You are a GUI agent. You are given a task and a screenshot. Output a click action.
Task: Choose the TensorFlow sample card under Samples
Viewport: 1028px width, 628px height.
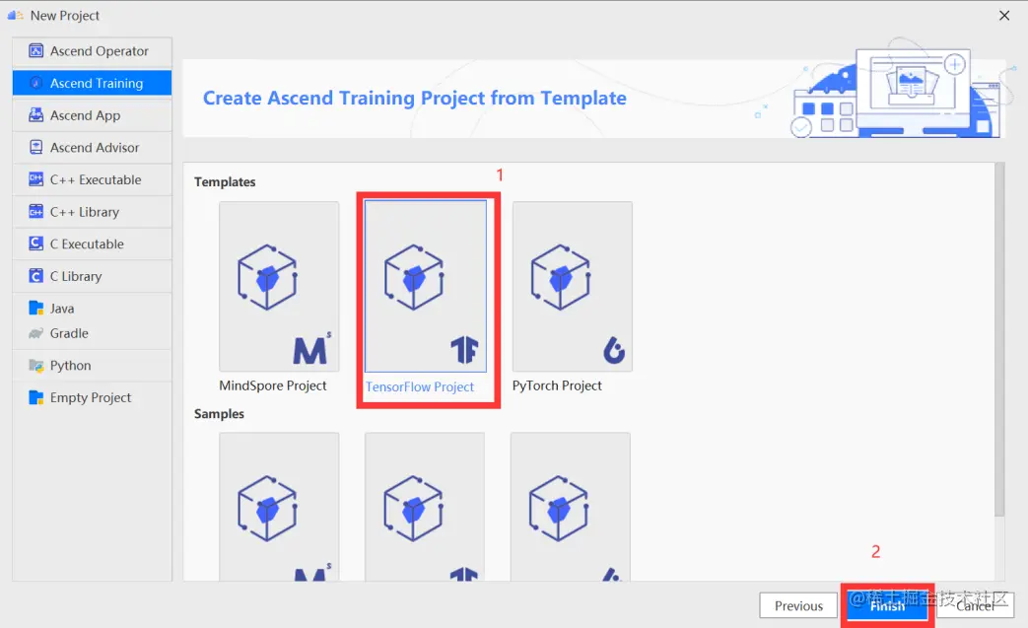[x=425, y=507]
